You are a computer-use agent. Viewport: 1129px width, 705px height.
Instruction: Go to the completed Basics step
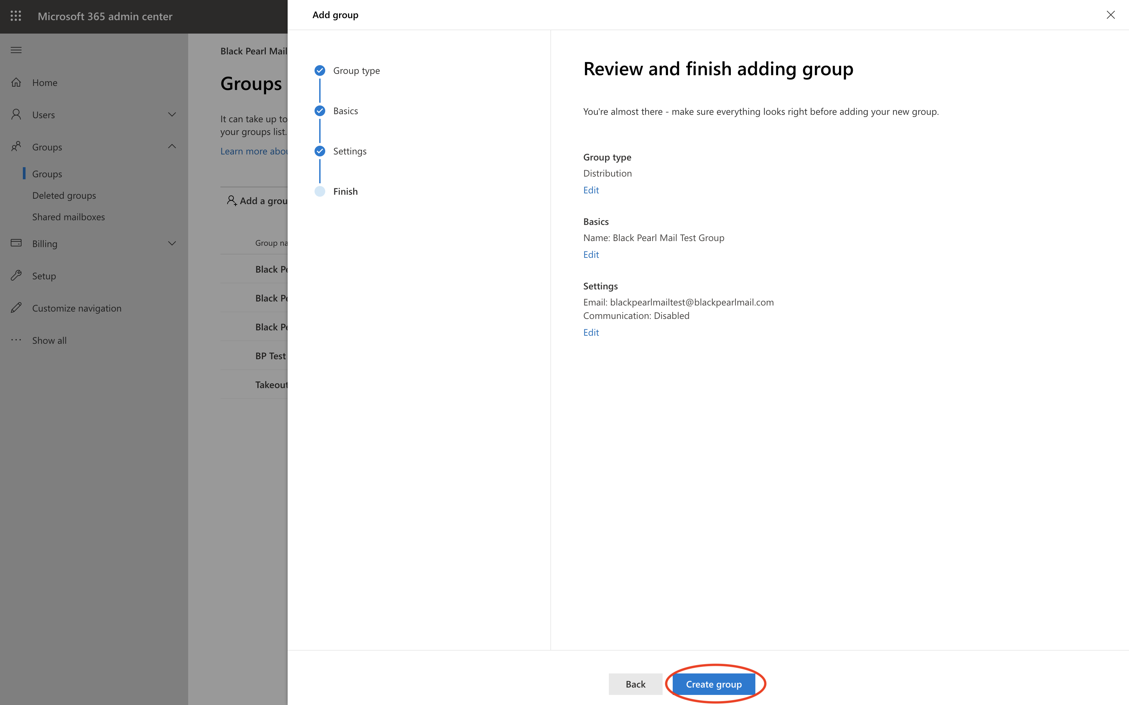point(345,111)
